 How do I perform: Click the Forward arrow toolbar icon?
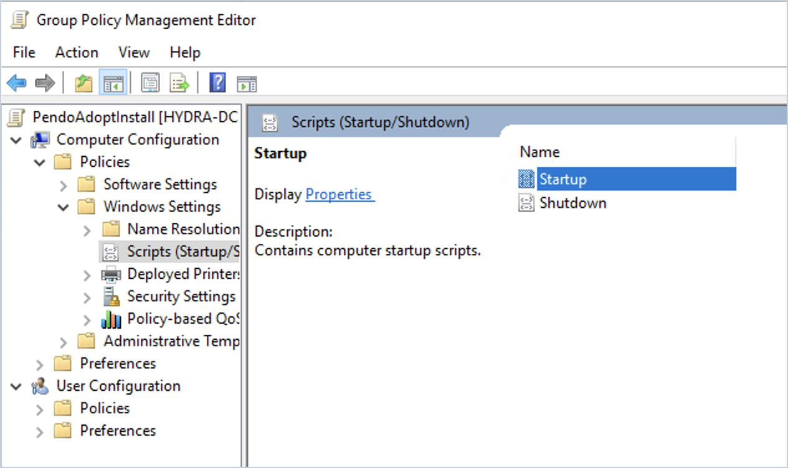[45, 83]
